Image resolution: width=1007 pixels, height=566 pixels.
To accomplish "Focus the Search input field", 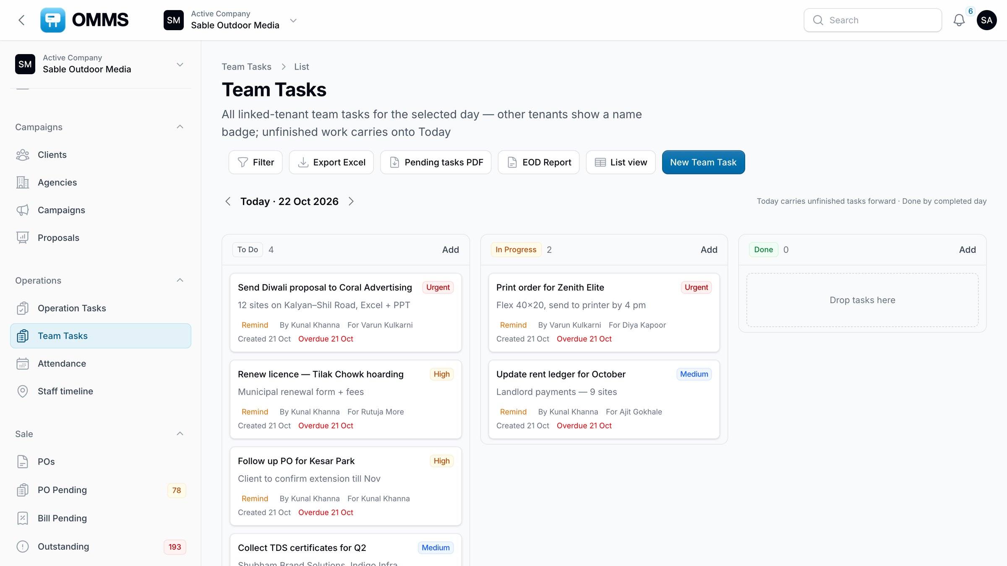I will pyautogui.click(x=873, y=20).
